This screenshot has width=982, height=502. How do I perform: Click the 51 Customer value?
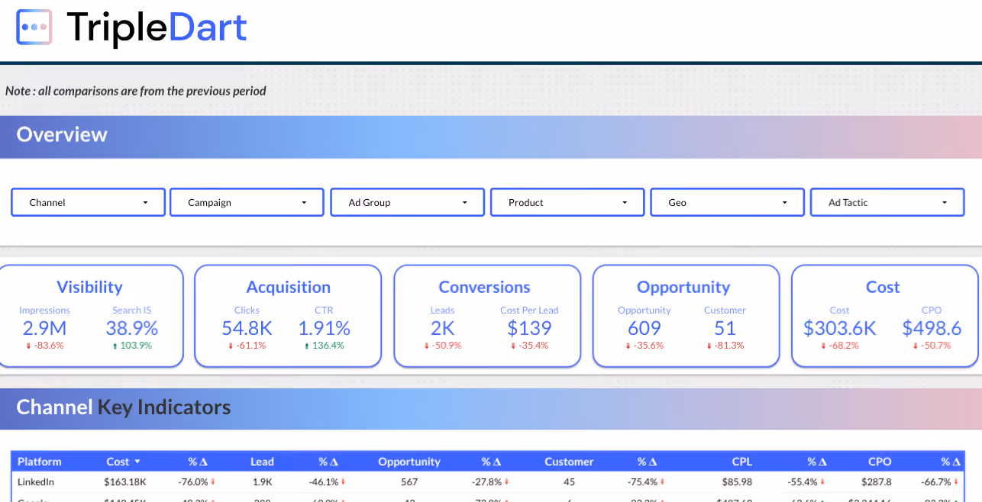(x=725, y=328)
